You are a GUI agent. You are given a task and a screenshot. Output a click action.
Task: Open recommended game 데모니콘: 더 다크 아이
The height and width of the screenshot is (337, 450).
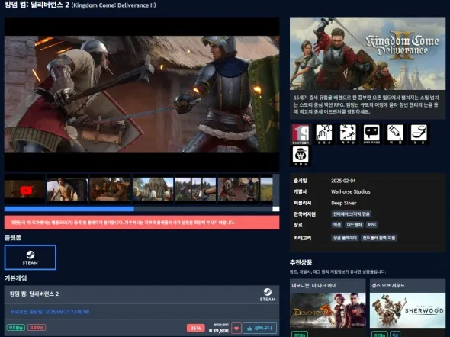(x=314, y=286)
